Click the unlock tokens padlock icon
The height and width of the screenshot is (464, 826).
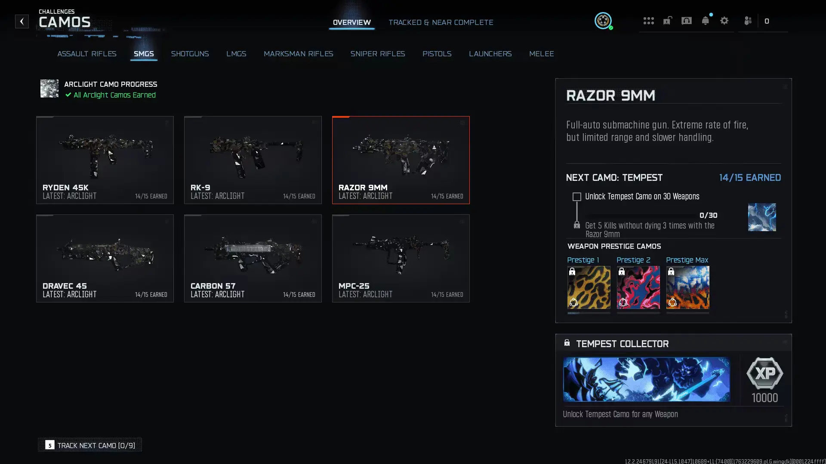[667, 21]
